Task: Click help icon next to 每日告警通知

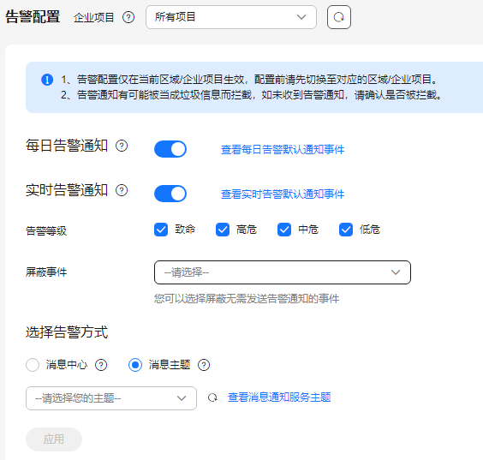Action: coord(122,146)
